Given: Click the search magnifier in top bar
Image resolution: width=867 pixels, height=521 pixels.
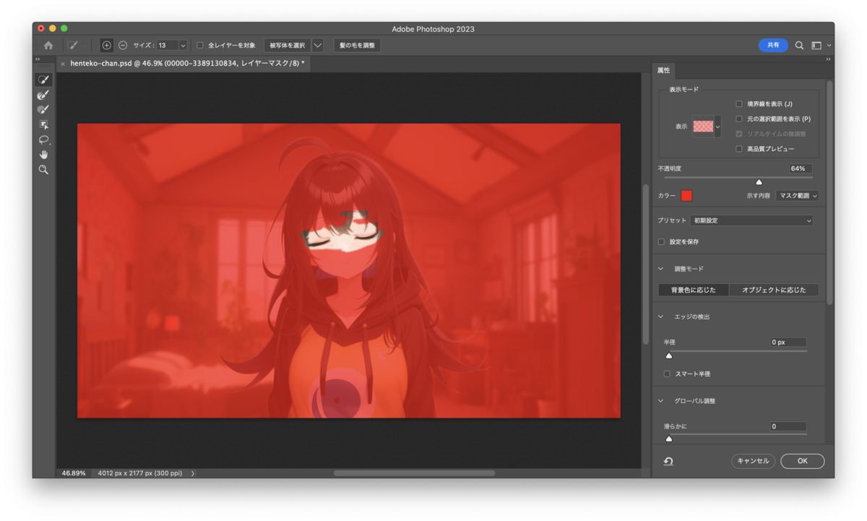Looking at the screenshot, I should 799,46.
